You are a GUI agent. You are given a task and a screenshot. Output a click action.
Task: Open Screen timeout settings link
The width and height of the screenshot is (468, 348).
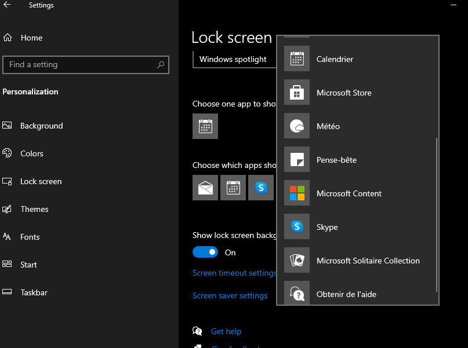pyautogui.click(x=234, y=273)
